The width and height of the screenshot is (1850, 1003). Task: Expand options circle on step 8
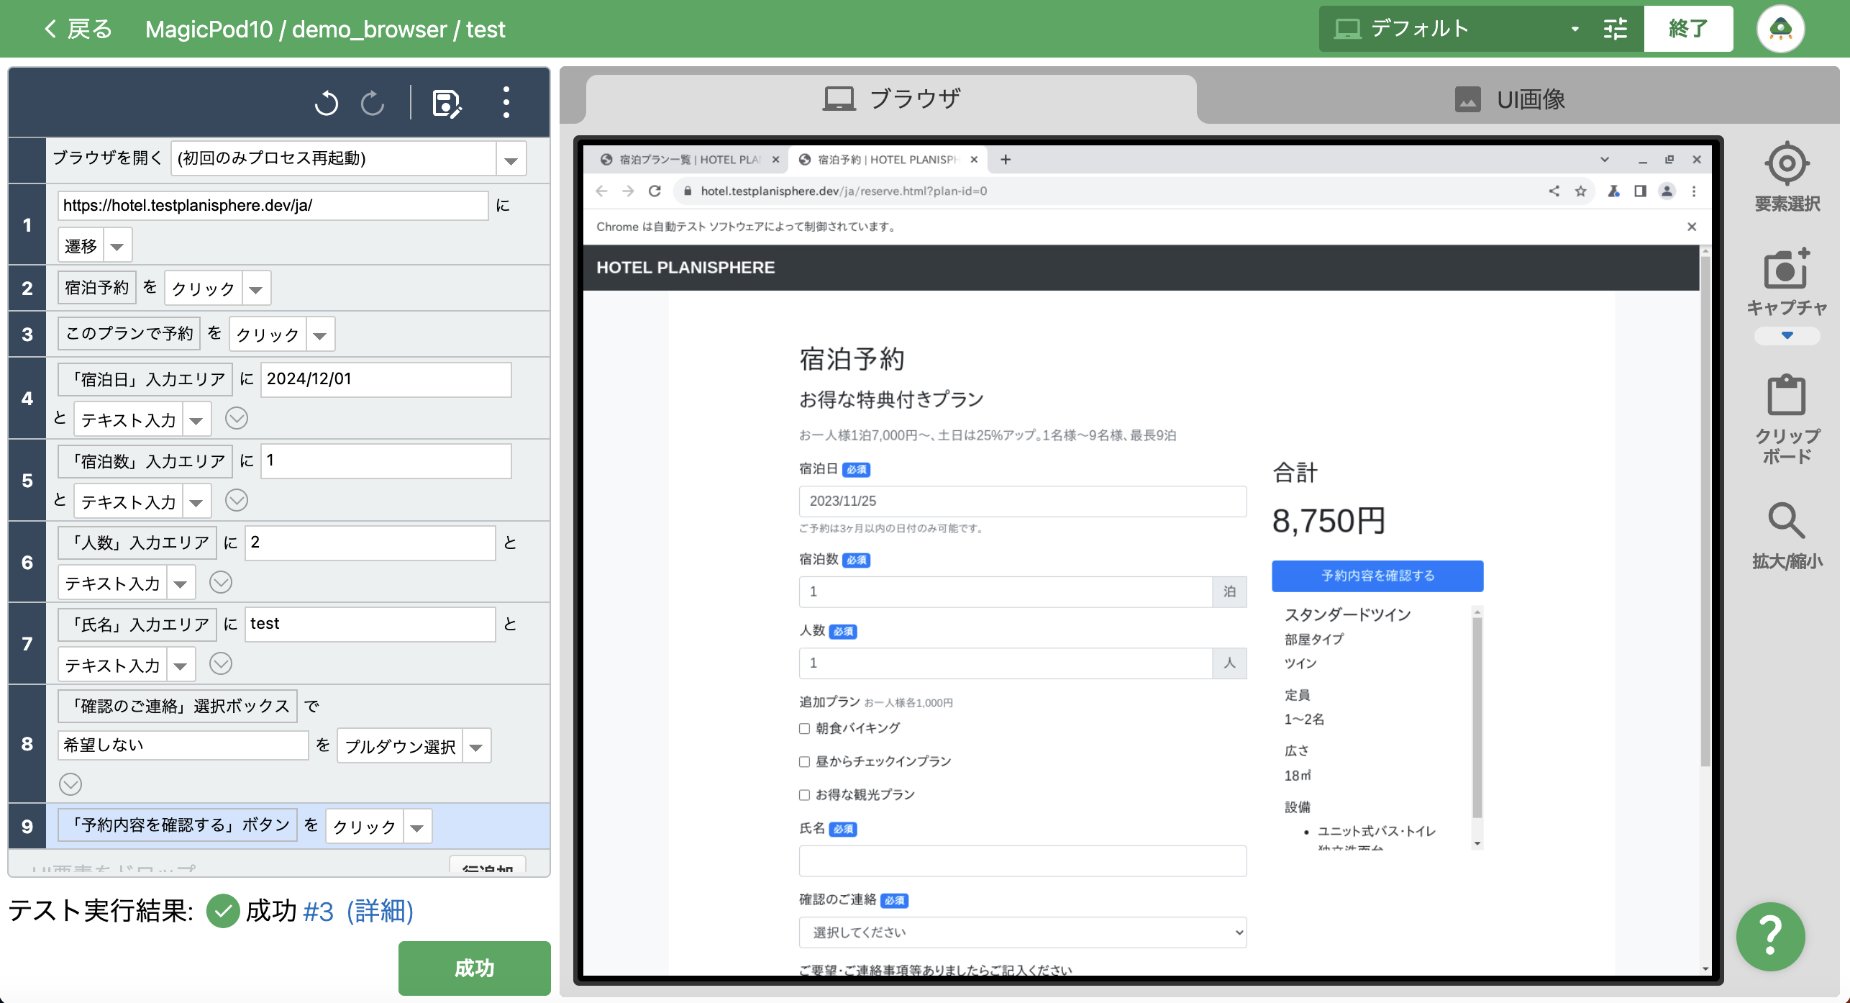70,784
